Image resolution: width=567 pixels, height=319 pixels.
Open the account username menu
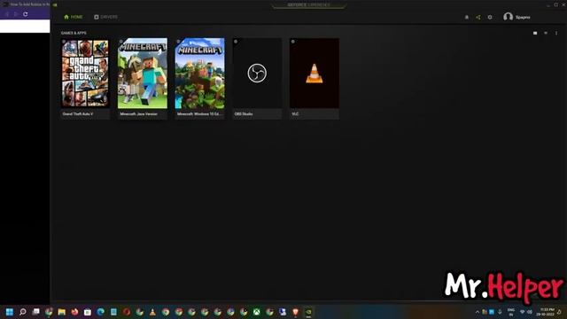tap(523, 17)
